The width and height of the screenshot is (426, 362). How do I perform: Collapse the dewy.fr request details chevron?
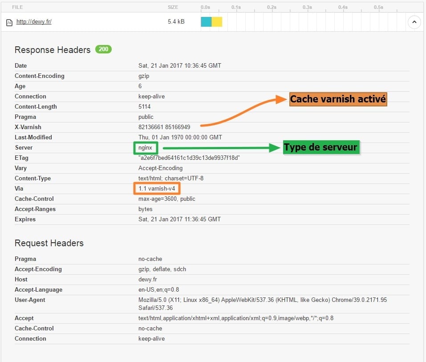coord(414,22)
